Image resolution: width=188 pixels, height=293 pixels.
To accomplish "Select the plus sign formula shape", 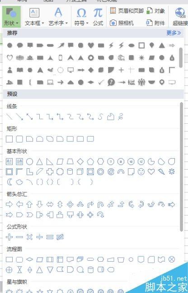I will pos(9,237).
